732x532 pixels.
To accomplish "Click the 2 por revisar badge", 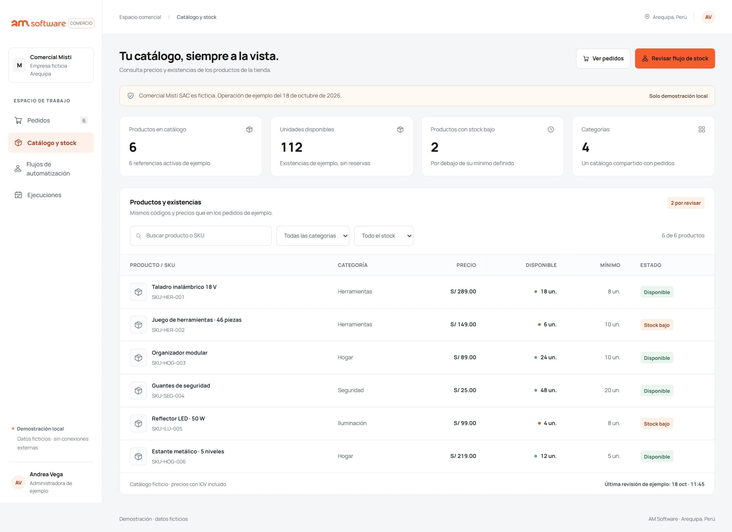I will [686, 203].
